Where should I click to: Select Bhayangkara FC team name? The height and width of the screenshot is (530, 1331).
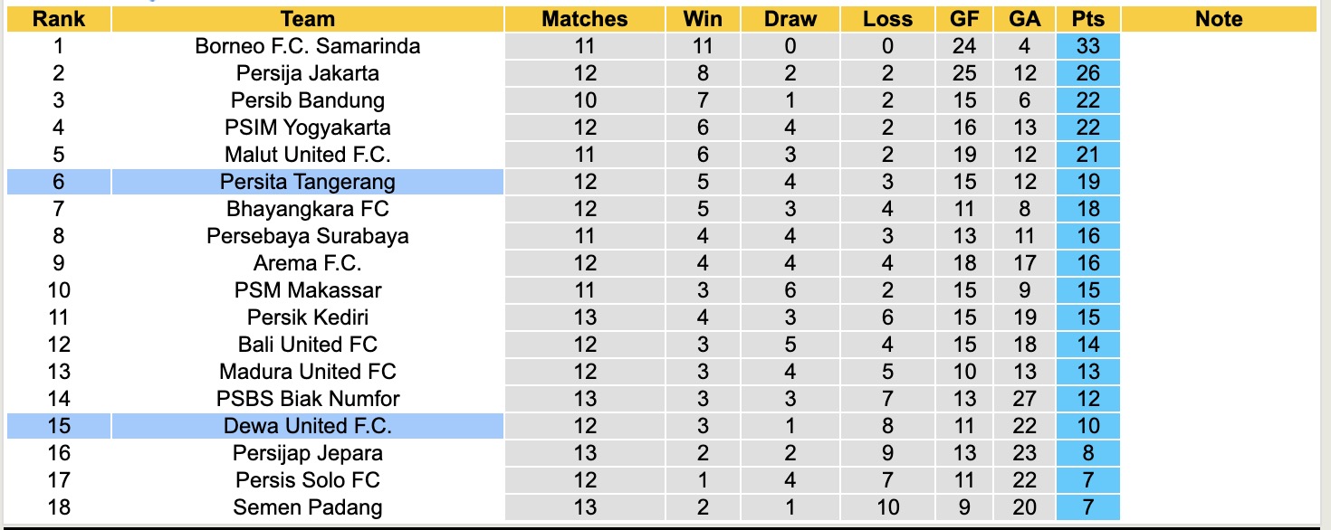point(307,209)
